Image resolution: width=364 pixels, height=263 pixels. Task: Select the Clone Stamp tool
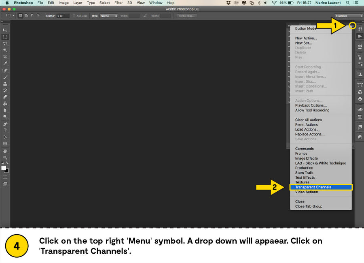point(5,83)
